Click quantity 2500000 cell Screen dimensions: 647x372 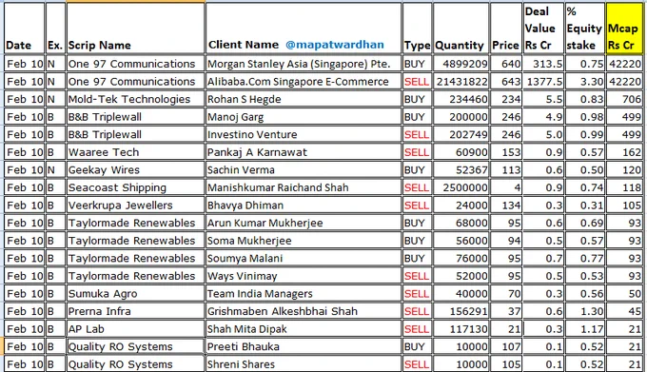[461, 188]
